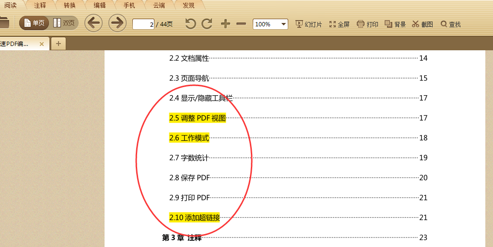Go to previous page arrow

pyautogui.click(x=94, y=23)
